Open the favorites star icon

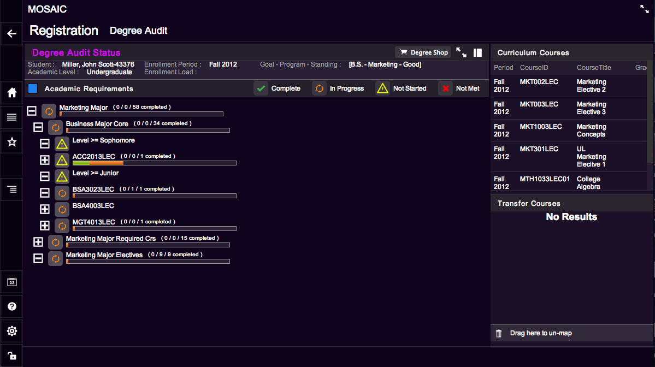point(11,142)
